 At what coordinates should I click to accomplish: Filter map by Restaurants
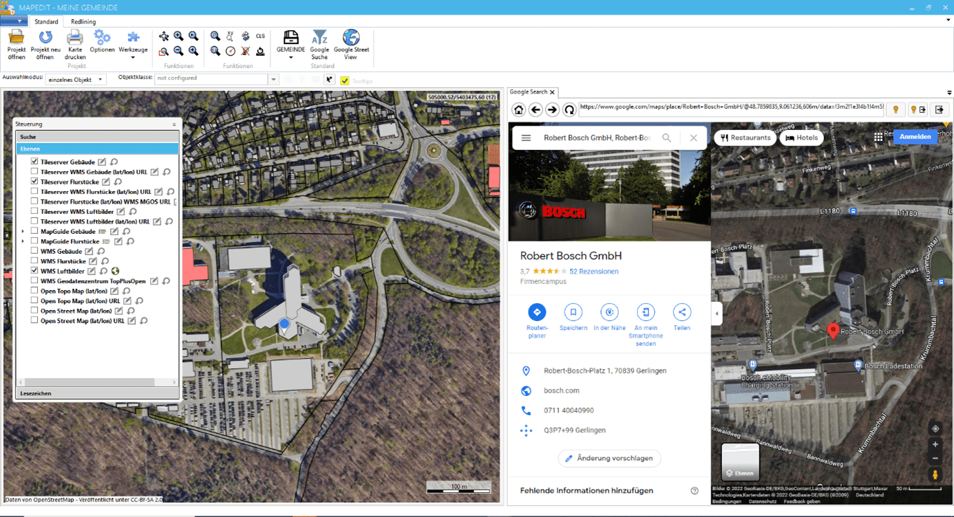click(745, 137)
